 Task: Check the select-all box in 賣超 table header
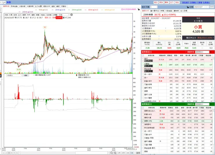click(143, 108)
